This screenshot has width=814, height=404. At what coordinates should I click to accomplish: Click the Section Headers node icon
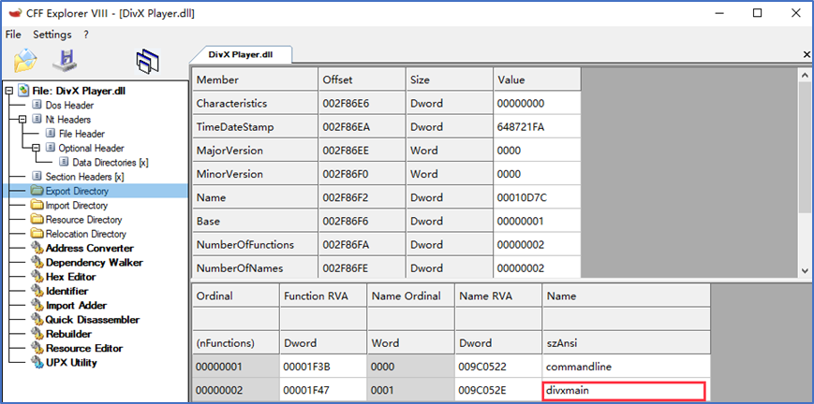point(37,177)
